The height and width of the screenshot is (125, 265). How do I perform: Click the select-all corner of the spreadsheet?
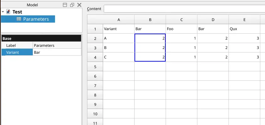tap(95, 19)
